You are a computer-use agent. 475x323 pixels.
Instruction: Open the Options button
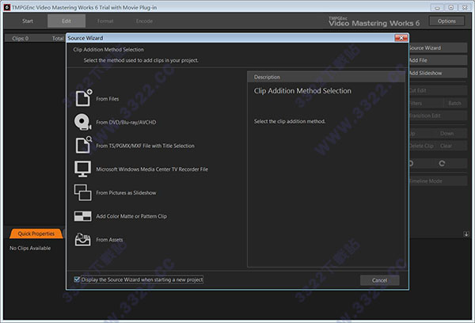[x=446, y=21]
